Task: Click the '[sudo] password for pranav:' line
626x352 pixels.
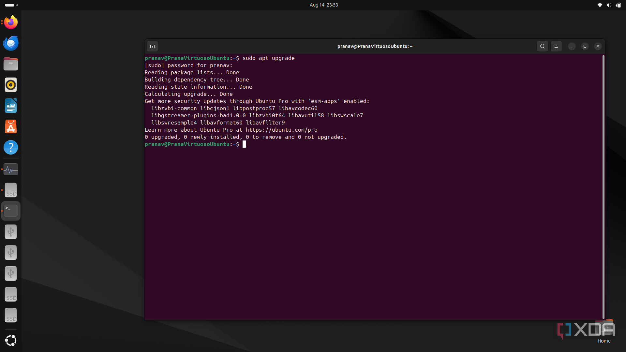Action: (189, 65)
